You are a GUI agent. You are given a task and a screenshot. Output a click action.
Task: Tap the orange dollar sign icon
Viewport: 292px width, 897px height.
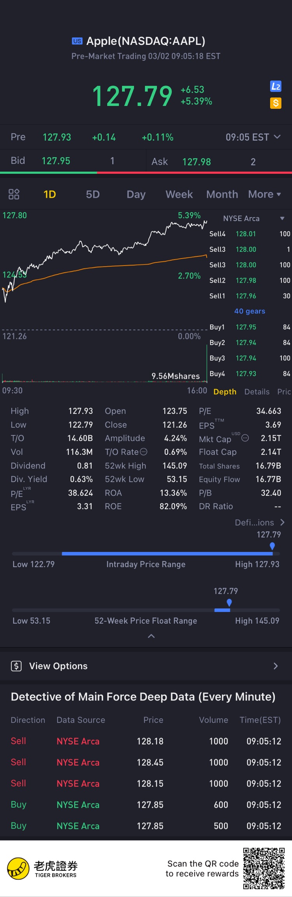[x=276, y=103]
